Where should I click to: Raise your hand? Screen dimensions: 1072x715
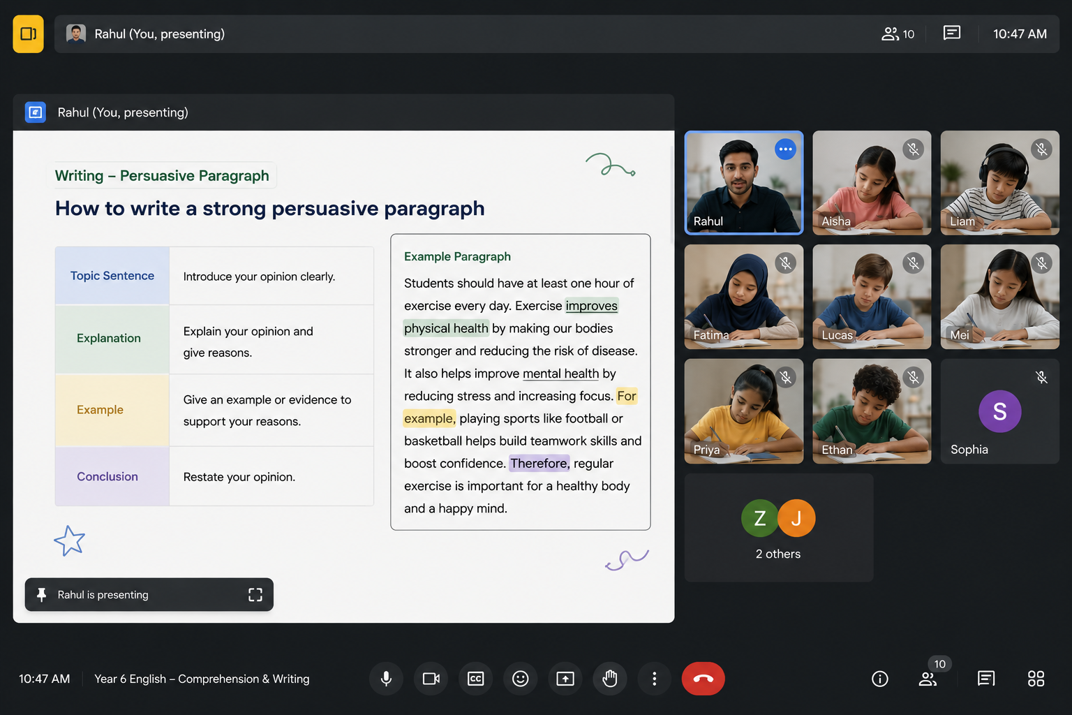pos(610,679)
